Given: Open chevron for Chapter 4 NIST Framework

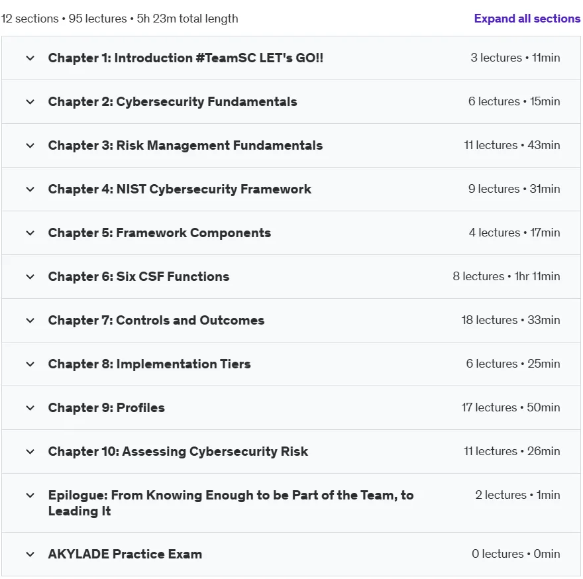Looking at the screenshot, I should [x=30, y=189].
